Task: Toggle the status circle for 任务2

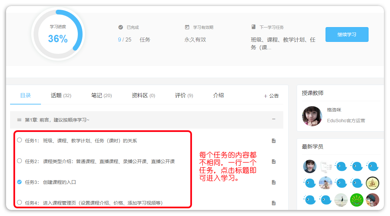Action: [19, 161]
